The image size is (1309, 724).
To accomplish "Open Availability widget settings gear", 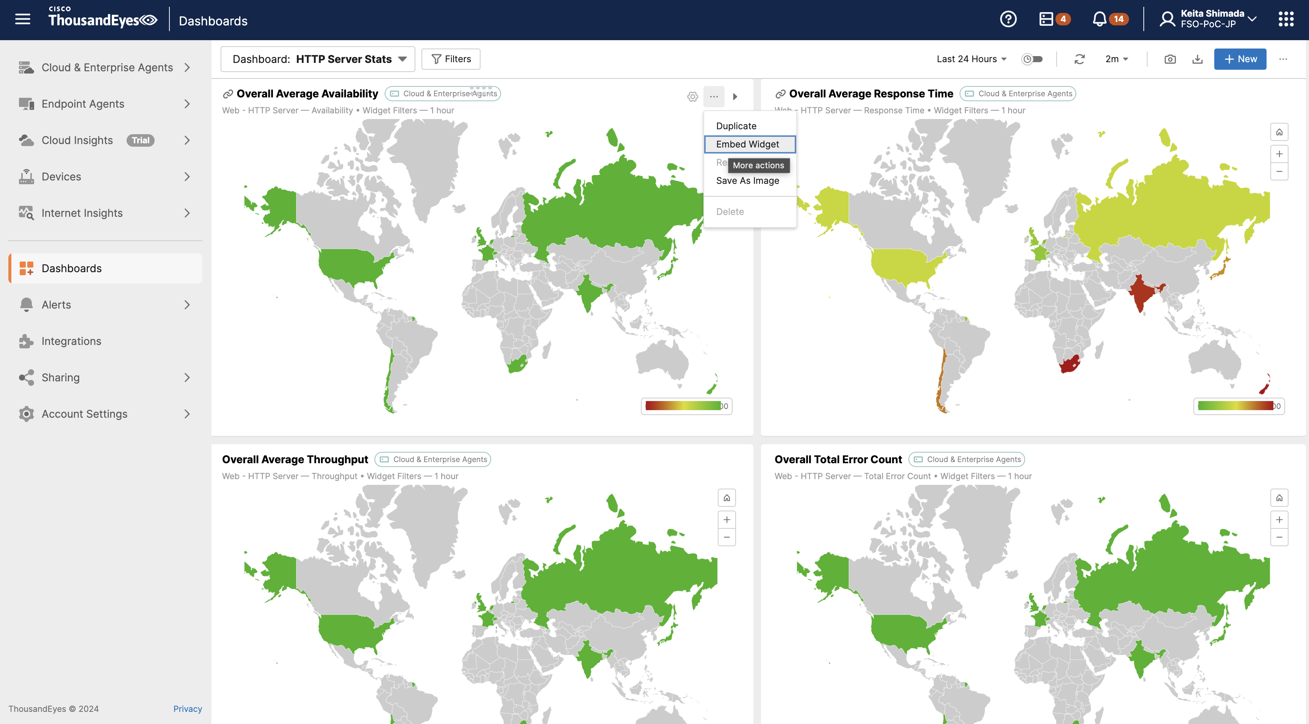I will [x=692, y=96].
